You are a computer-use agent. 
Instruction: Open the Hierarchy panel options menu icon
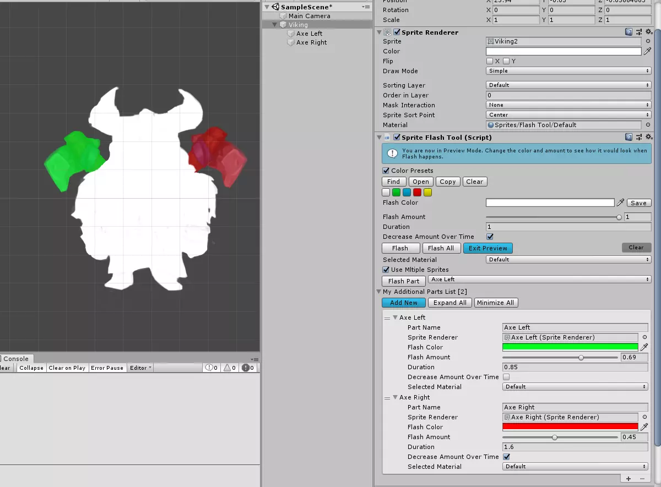tap(366, 7)
